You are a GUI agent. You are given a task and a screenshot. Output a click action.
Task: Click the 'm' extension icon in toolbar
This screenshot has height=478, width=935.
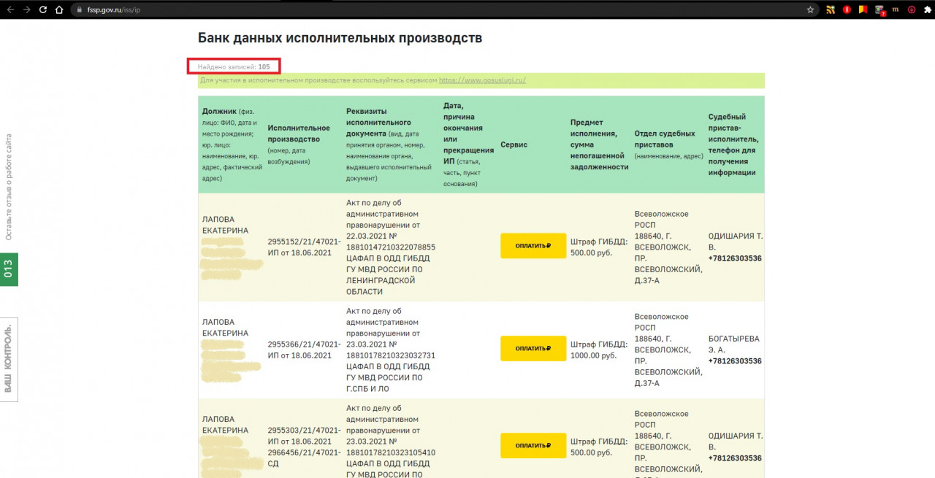[896, 10]
